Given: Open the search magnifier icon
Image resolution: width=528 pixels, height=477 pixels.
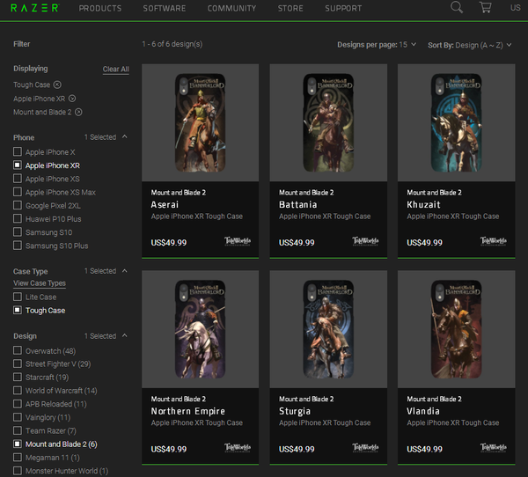Looking at the screenshot, I should (x=457, y=7).
